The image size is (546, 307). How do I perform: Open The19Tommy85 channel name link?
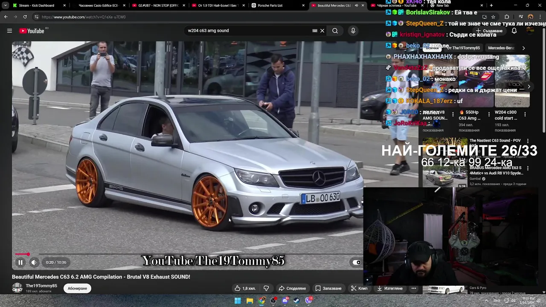tap(41, 286)
